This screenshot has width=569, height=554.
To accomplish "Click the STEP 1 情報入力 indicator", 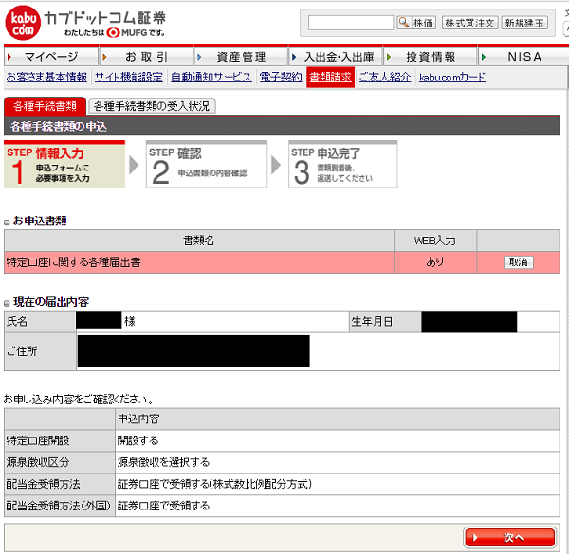I will 64,165.
